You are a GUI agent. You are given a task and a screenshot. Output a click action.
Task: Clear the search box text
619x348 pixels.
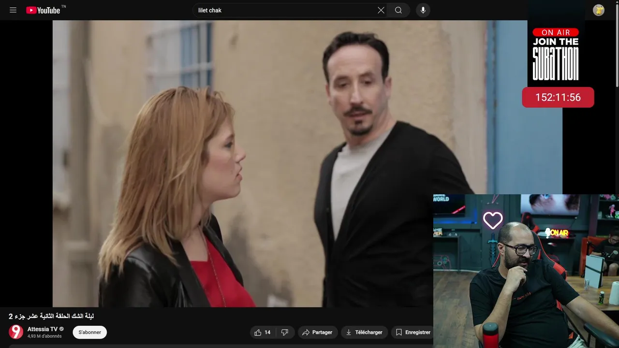381,10
